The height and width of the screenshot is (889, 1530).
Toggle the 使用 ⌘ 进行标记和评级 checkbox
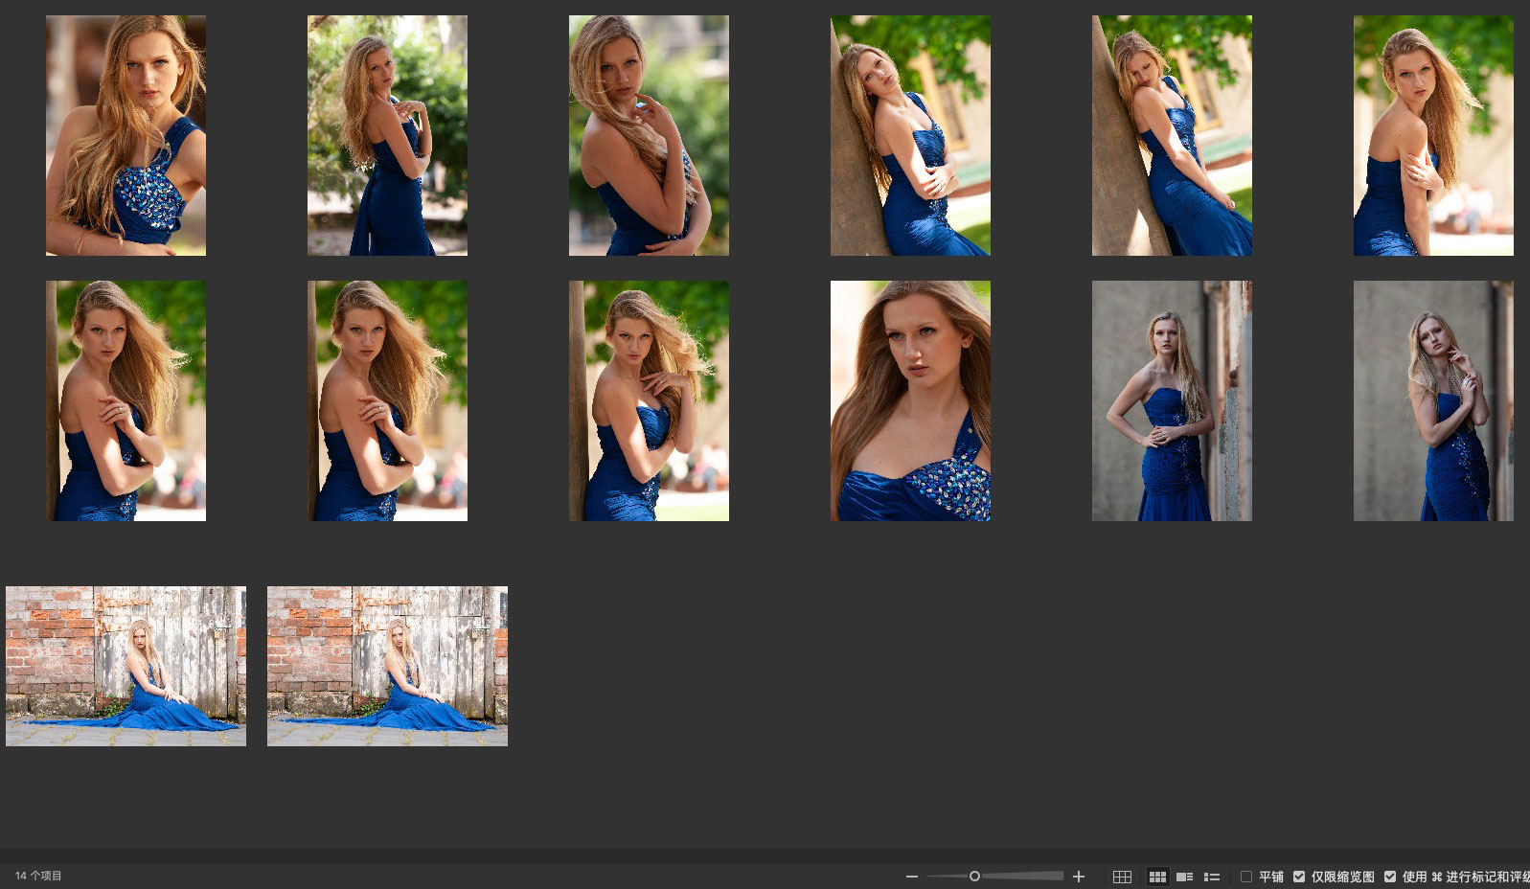(1390, 877)
